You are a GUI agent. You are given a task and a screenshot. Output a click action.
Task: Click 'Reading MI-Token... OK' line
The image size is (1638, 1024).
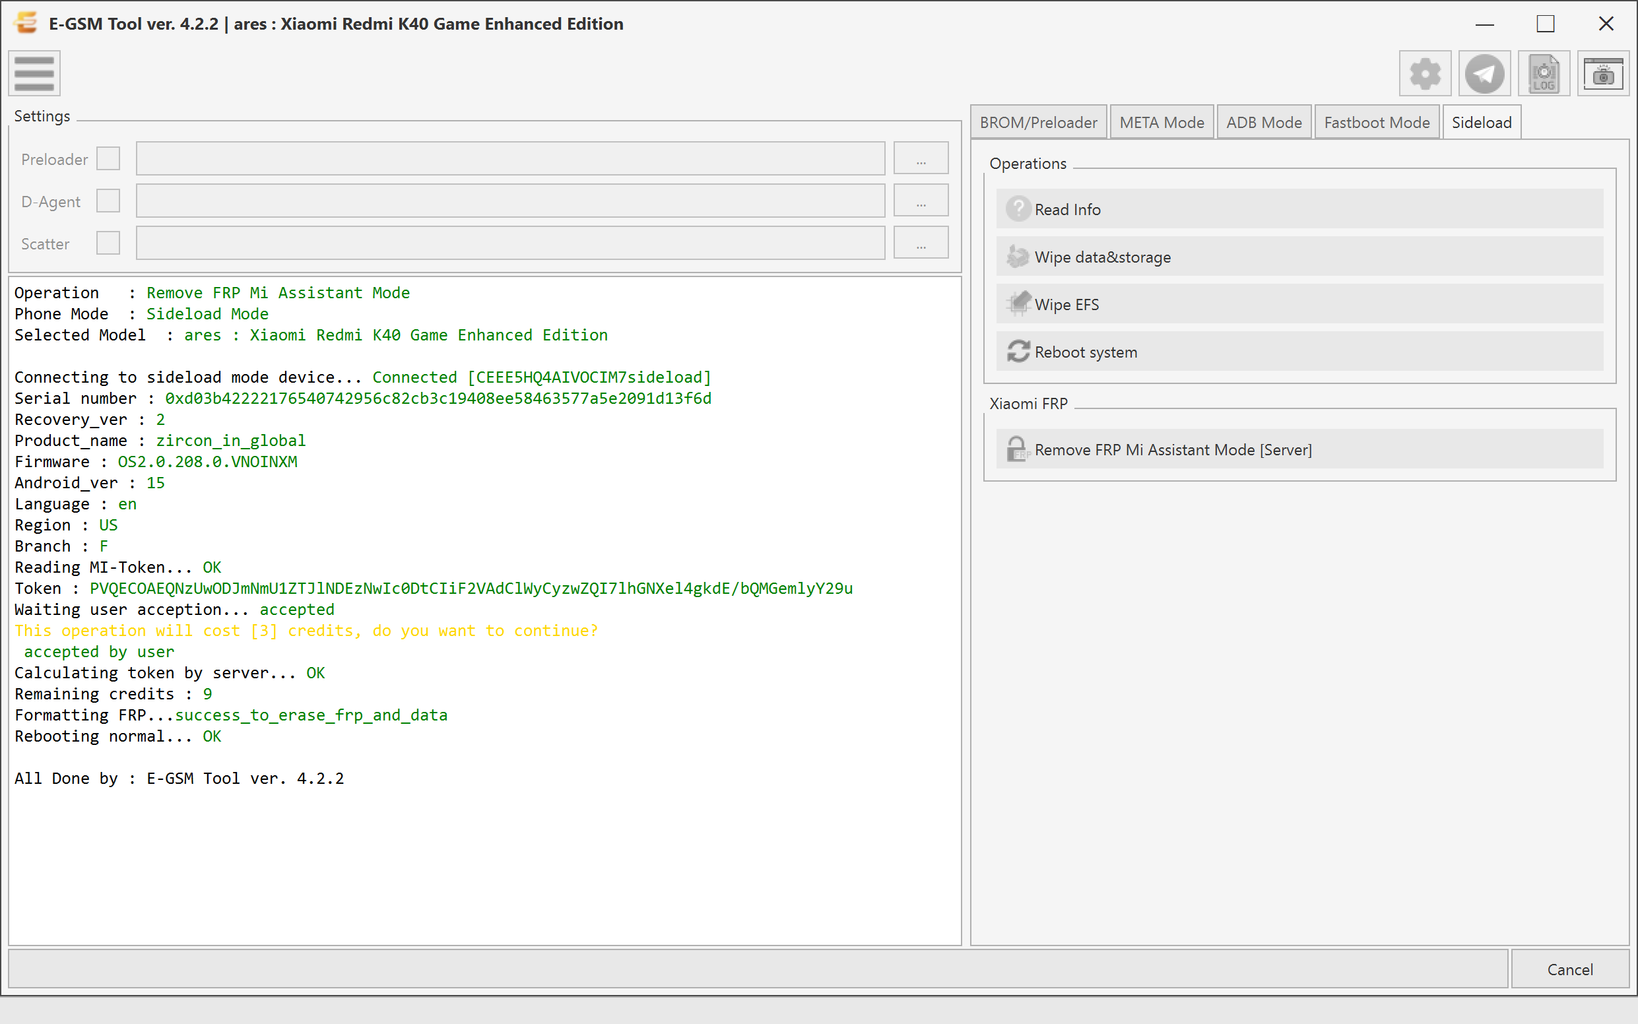118,567
